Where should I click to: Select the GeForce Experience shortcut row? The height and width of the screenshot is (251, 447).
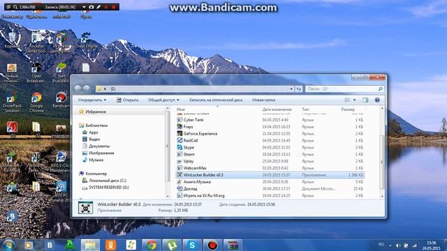[270, 133]
